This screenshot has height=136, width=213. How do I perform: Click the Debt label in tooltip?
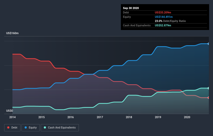[x=126, y=12]
